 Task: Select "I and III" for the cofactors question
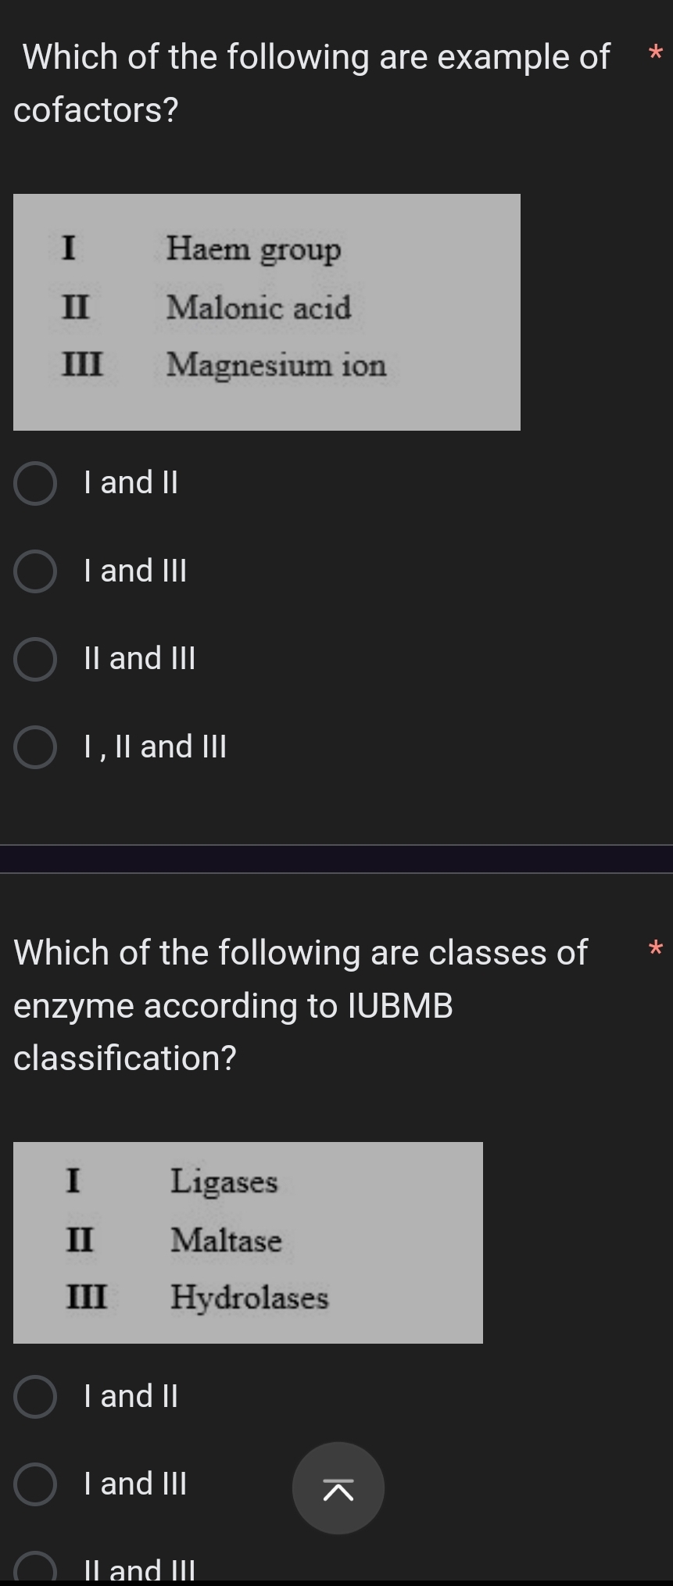point(34,570)
